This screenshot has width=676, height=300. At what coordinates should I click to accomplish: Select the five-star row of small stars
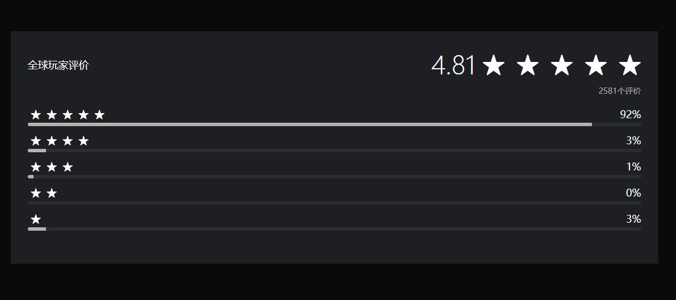tap(68, 115)
